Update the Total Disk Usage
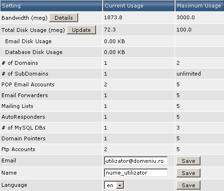Screen dimensions: 224x191 (x=81, y=30)
